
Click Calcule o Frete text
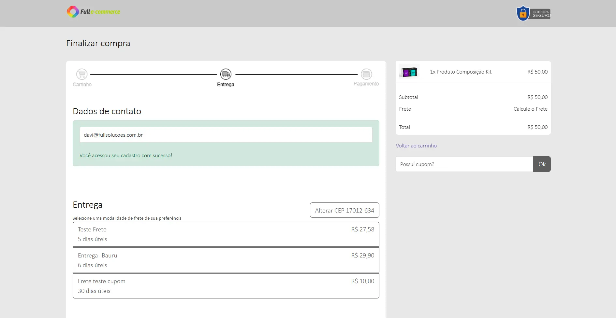coord(530,109)
